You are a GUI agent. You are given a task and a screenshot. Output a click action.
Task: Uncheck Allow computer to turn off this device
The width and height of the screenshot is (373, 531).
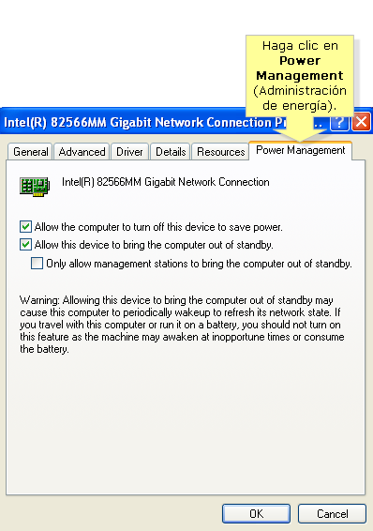click(x=25, y=226)
